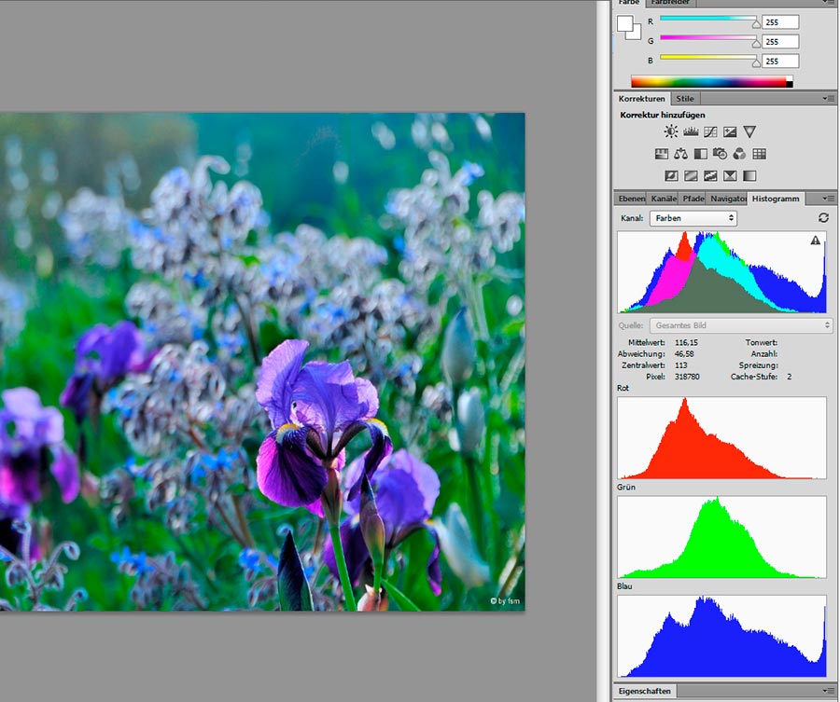Add an Invert adjustment layer
The width and height of the screenshot is (840, 702).
(670, 175)
